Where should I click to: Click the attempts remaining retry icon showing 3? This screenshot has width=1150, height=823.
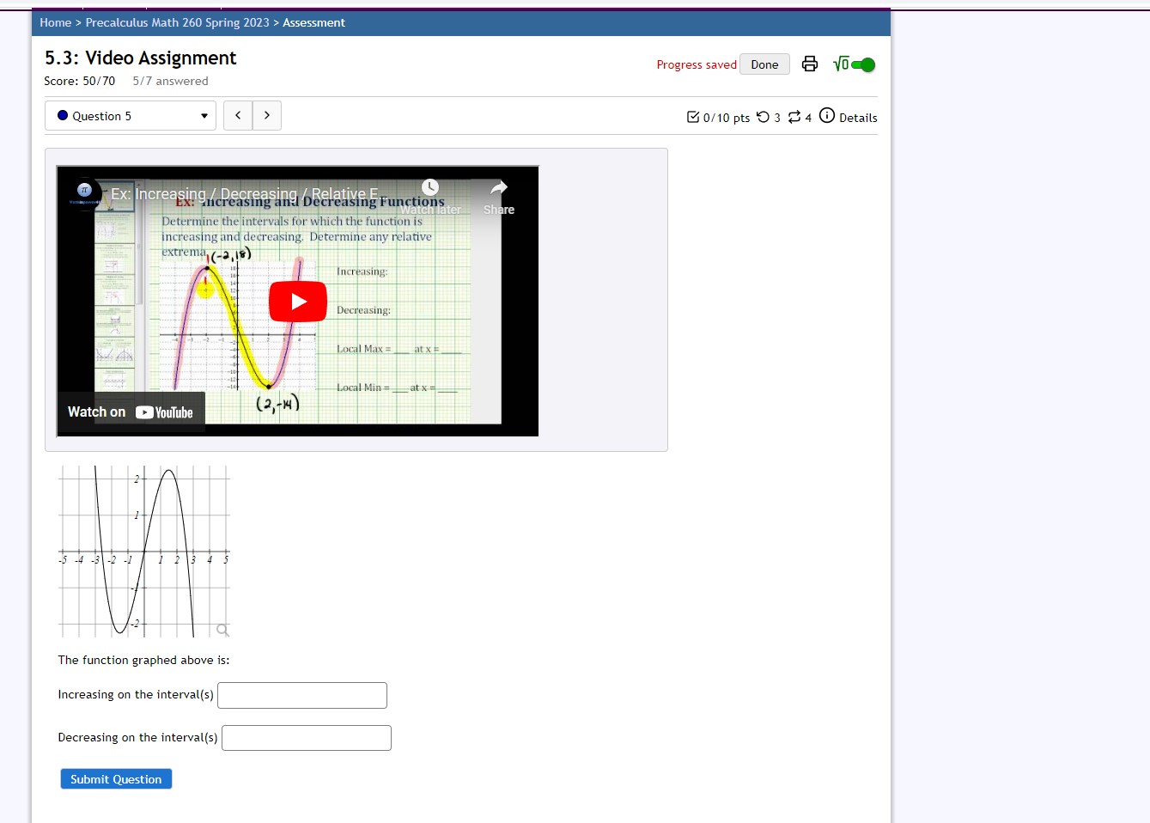click(x=764, y=117)
